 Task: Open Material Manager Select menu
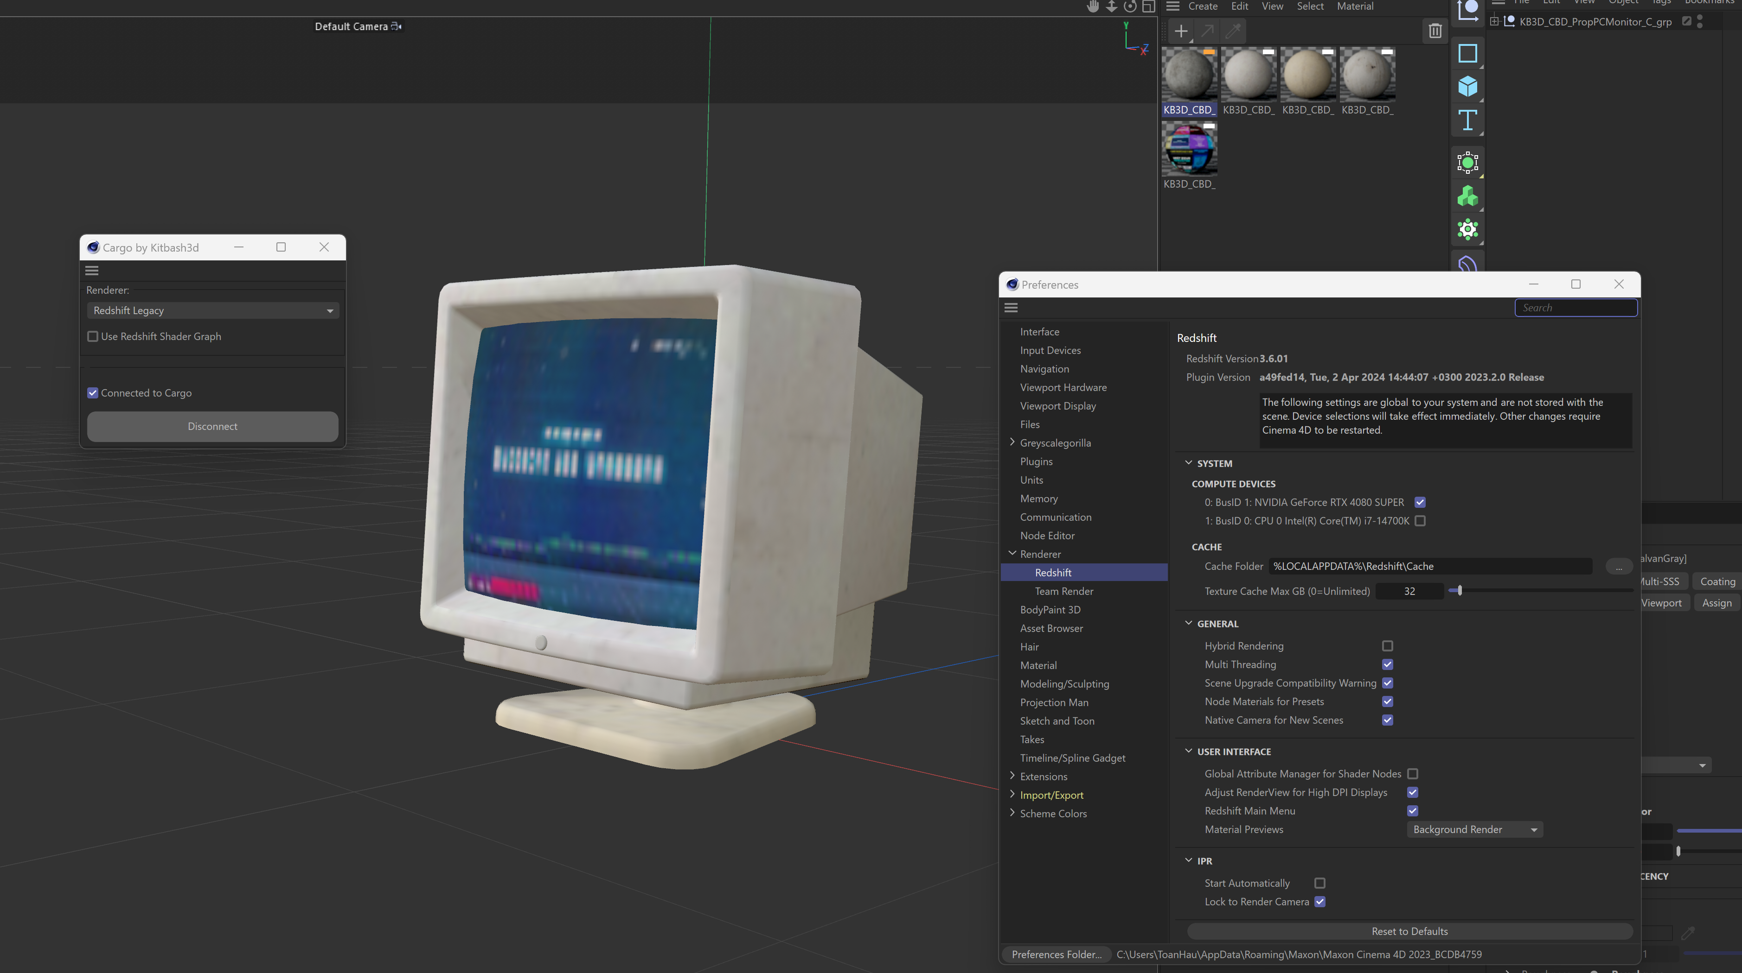pos(1310,6)
